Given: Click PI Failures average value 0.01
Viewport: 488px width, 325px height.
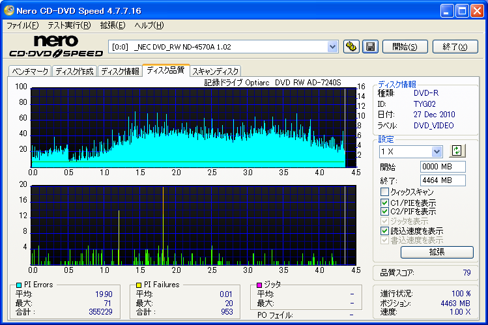Looking at the screenshot, I should tap(226, 294).
